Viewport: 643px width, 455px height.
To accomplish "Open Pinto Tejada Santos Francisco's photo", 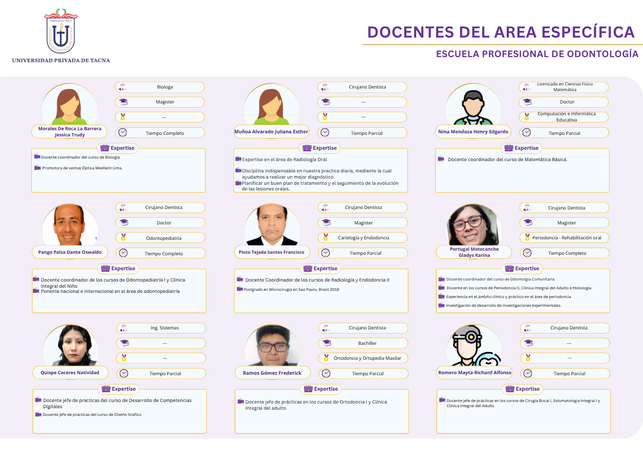I will (272, 225).
